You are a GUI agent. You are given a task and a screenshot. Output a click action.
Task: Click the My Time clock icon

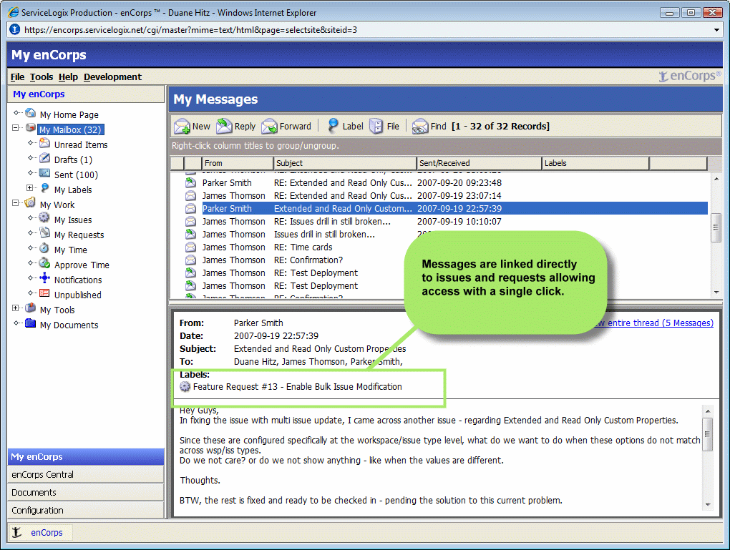coord(44,248)
